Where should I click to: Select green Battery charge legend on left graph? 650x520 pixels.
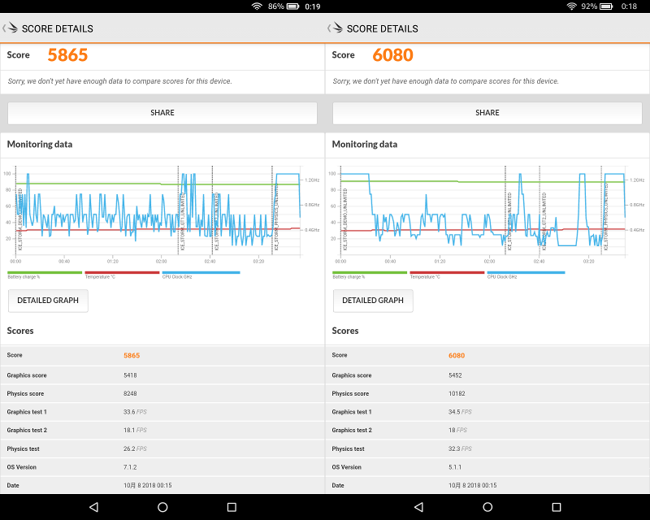[x=45, y=275]
